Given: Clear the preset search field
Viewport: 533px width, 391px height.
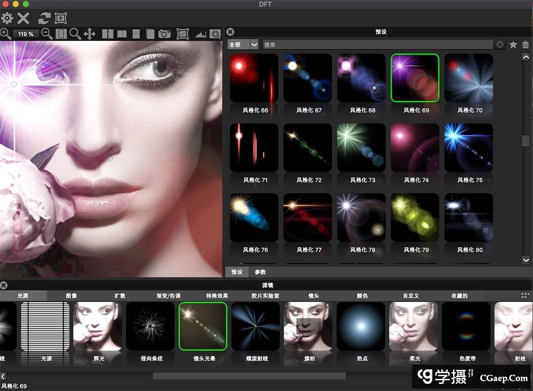Looking at the screenshot, I should coord(500,45).
